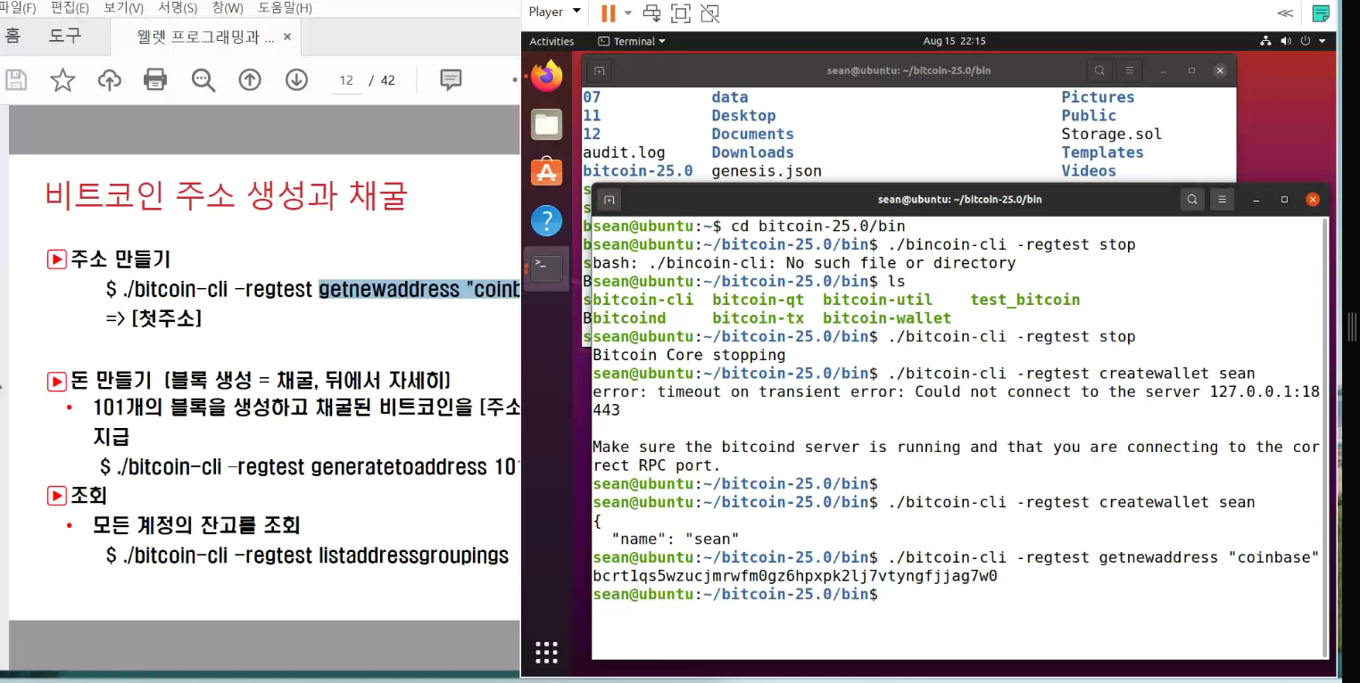Open hamburger menu of back terminal
The image size is (1360, 683).
tap(1130, 70)
